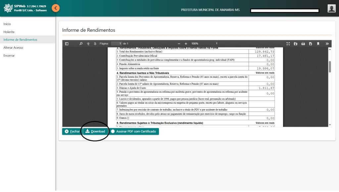Screen dimensions: 339x192
Task: Print the PDF using printer icon
Action: pyautogui.click(x=303, y=44)
